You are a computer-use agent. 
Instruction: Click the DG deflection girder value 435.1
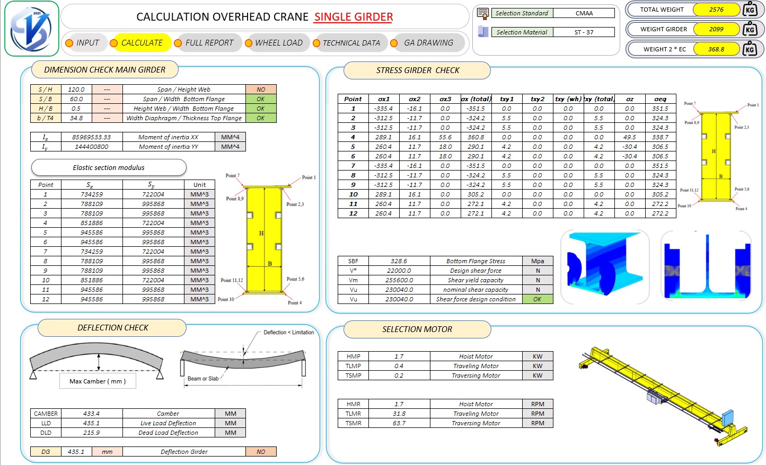pyautogui.click(x=76, y=452)
